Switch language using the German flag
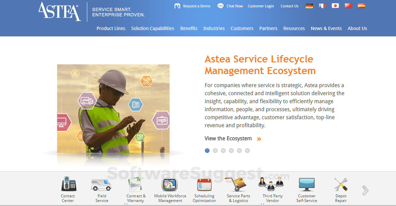The image size is (396, 206). pyautogui.click(x=309, y=5)
